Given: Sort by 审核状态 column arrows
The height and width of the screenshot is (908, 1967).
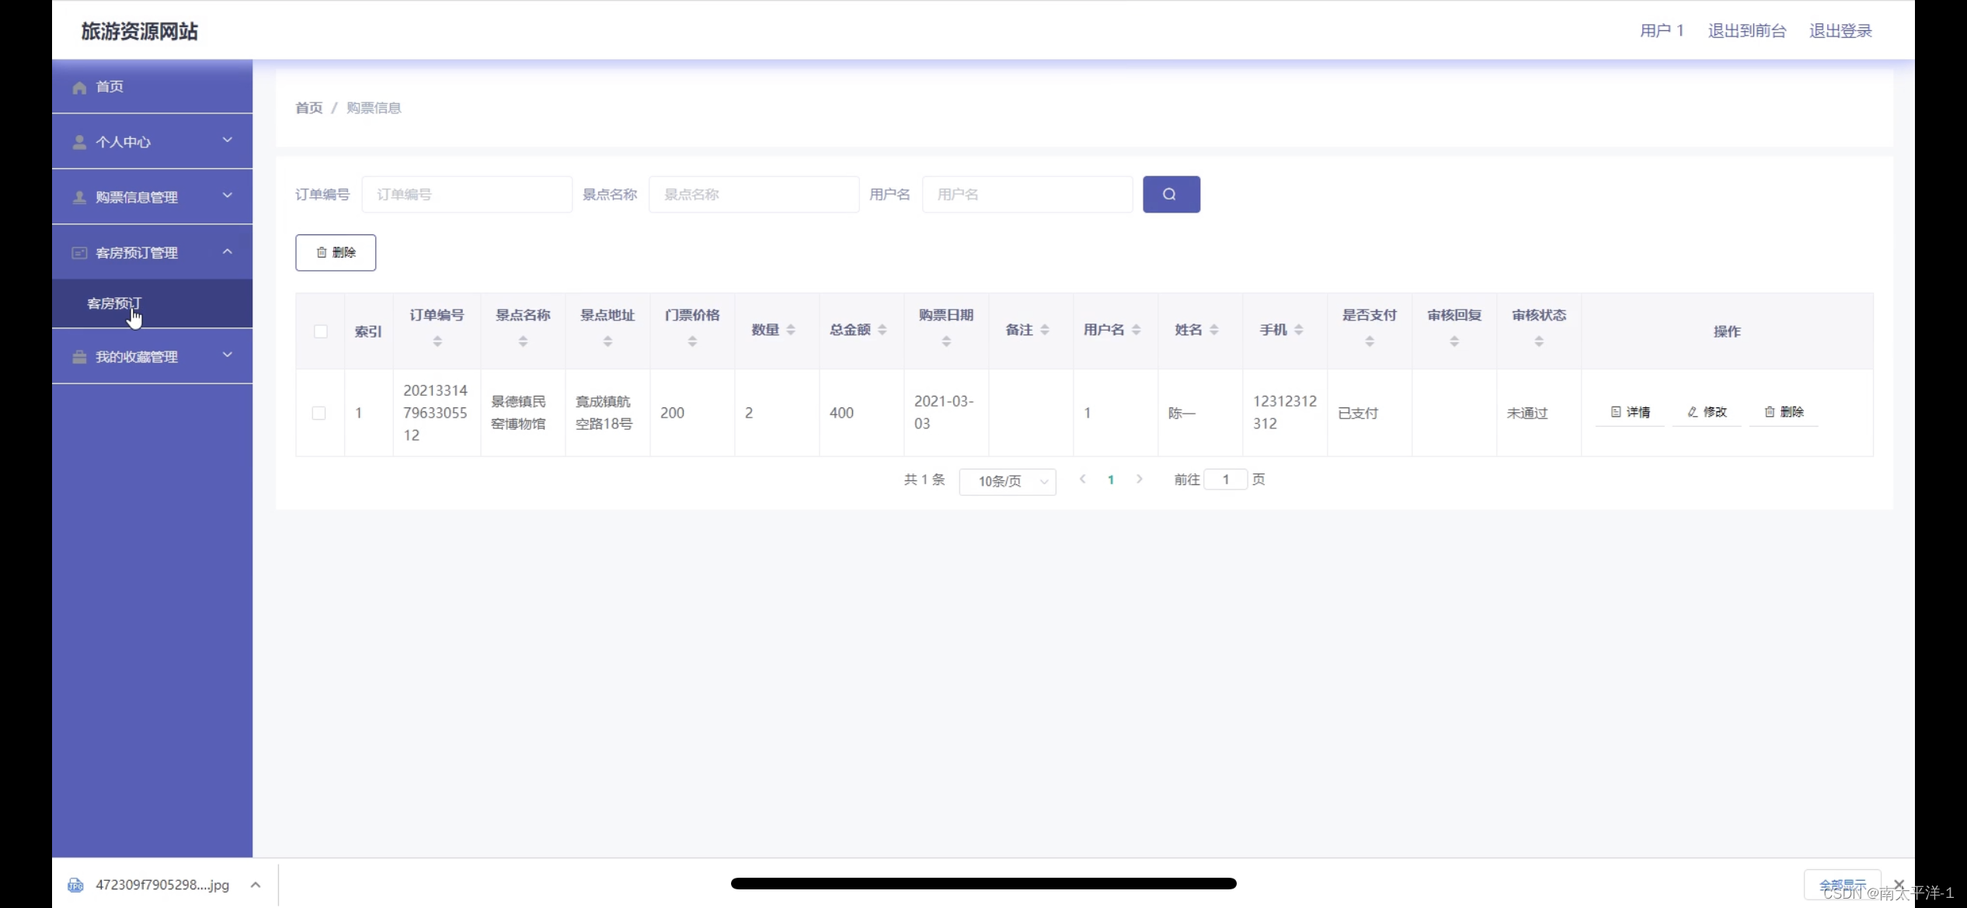Looking at the screenshot, I should click(1539, 341).
